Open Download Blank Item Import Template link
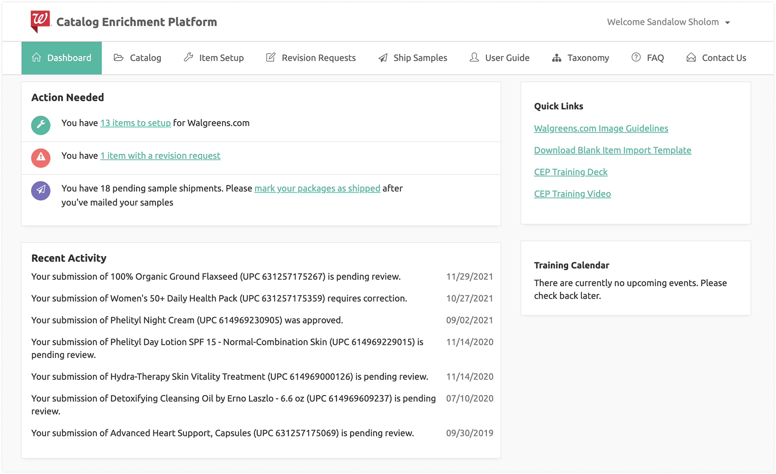Screen dimensions: 776x474 click(x=612, y=150)
